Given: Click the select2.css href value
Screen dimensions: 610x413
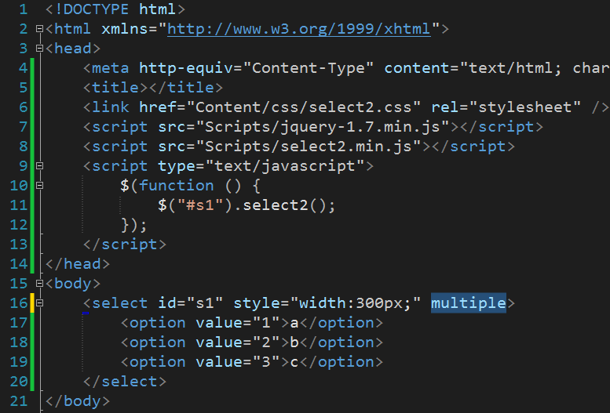Looking at the screenshot, I should pyautogui.click(x=304, y=107).
